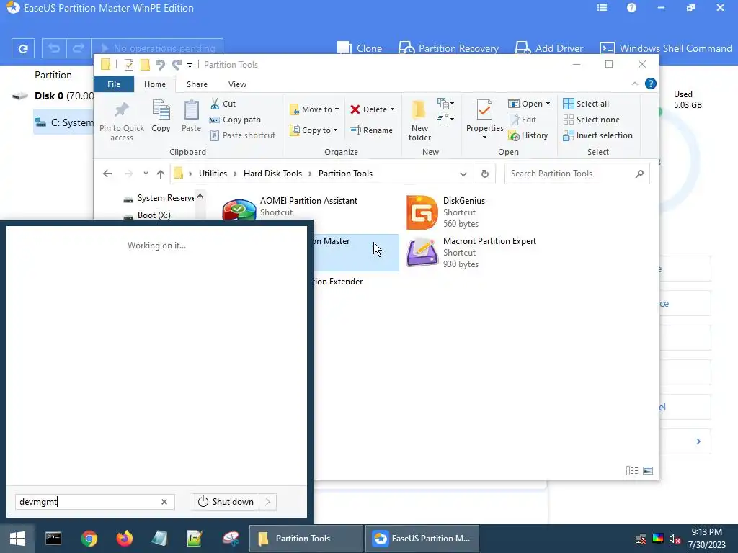738x553 pixels.
Task: Click Pin to Quick access icon
Action: [x=121, y=120]
